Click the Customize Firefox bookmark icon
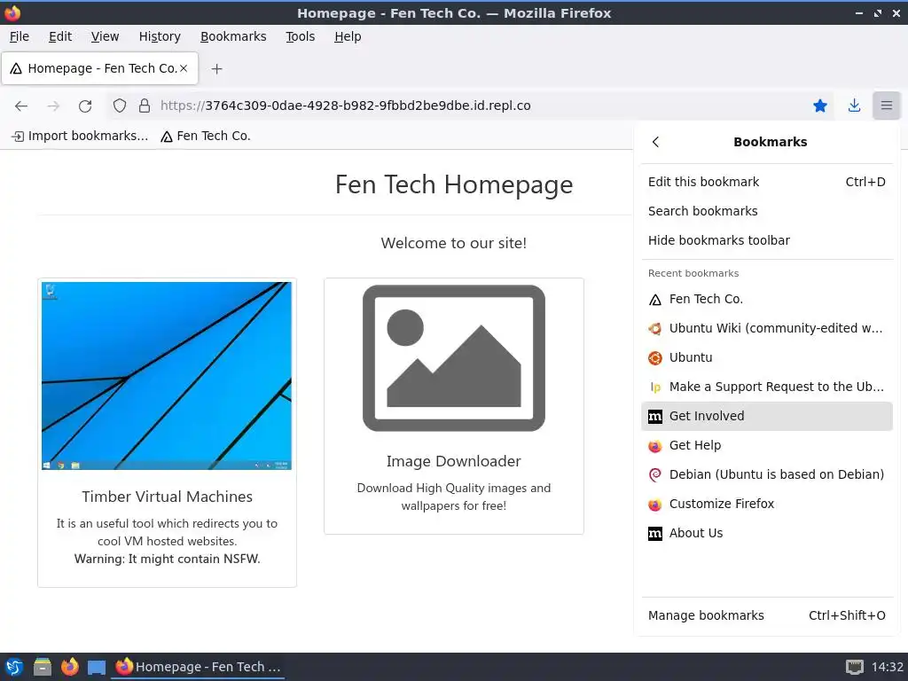Viewport: 908px width, 681px height. [x=655, y=505]
